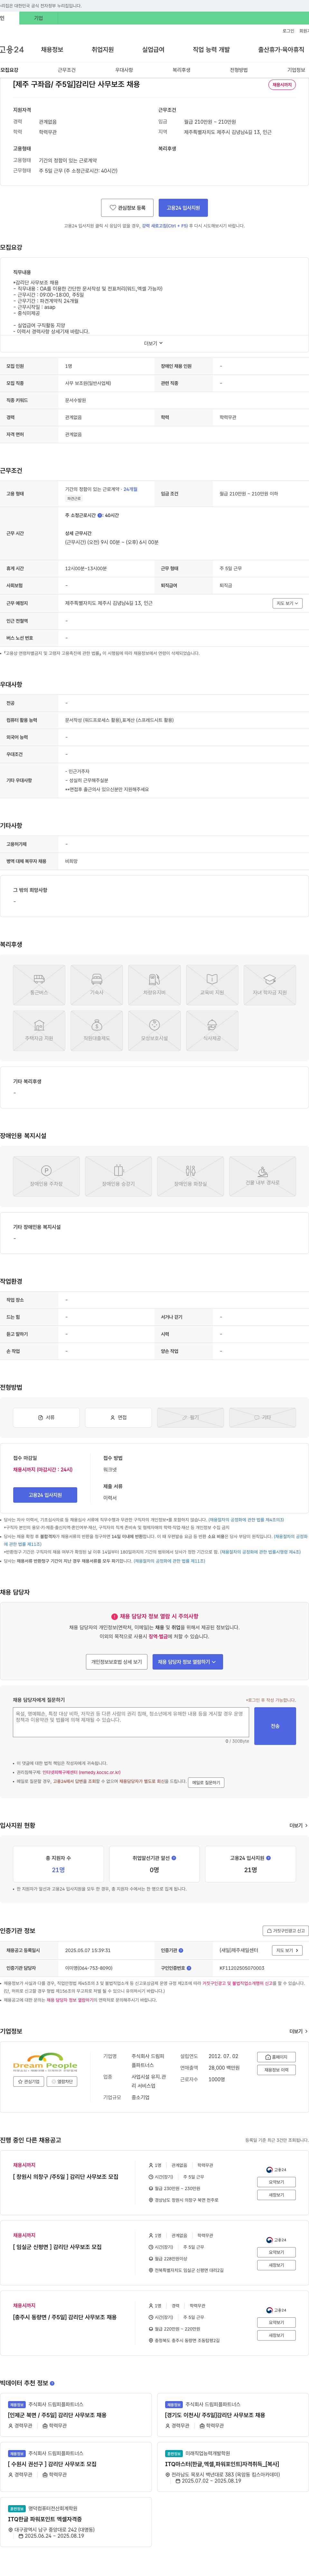This screenshot has height=2576, width=309.
Task: Switch to the 복리후생 tab
Action: pyautogui.click(x=181, y=70)
